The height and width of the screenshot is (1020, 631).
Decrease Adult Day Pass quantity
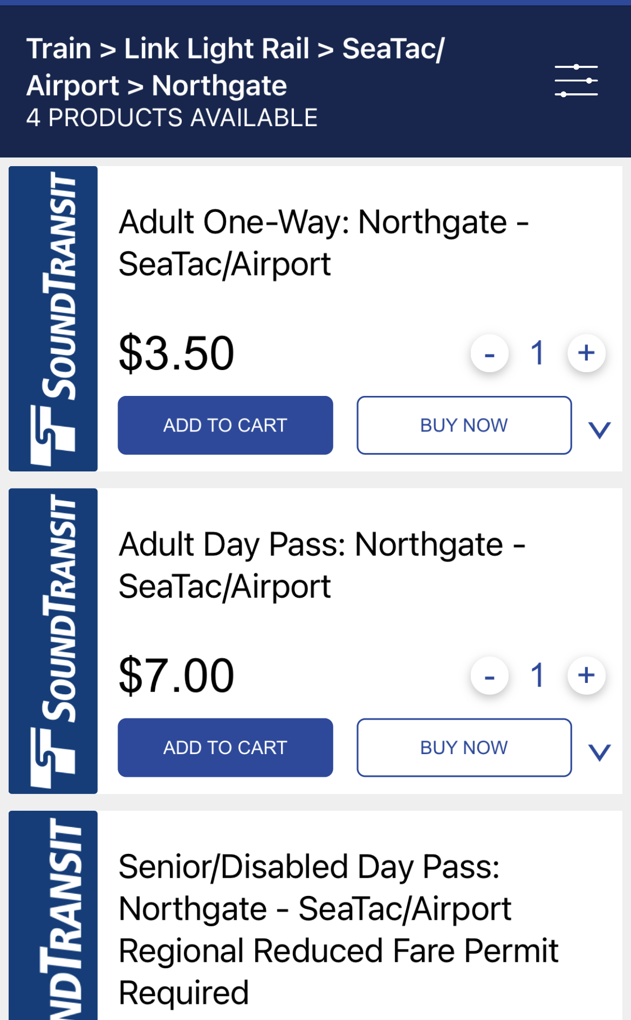pos(490,676)
